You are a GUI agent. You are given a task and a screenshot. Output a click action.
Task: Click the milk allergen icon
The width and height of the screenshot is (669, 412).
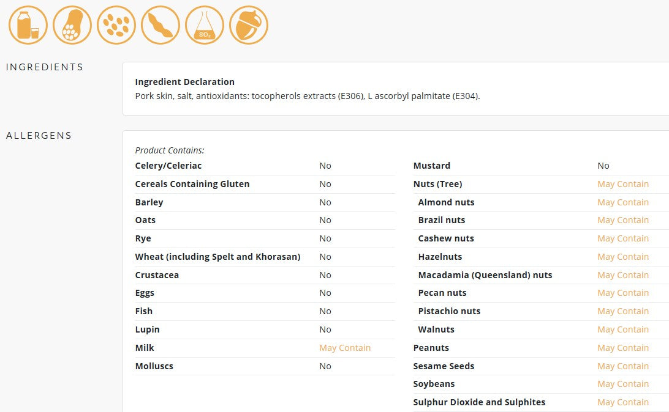coord(28,25)
